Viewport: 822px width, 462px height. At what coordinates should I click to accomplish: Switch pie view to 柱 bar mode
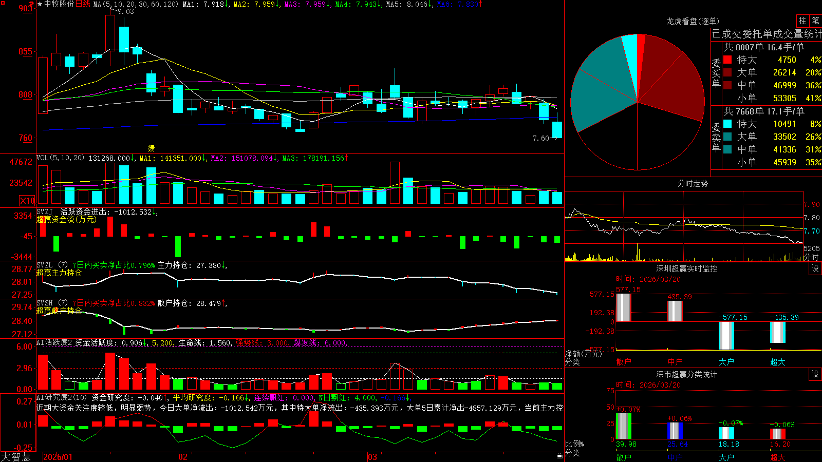click(802, 21)
